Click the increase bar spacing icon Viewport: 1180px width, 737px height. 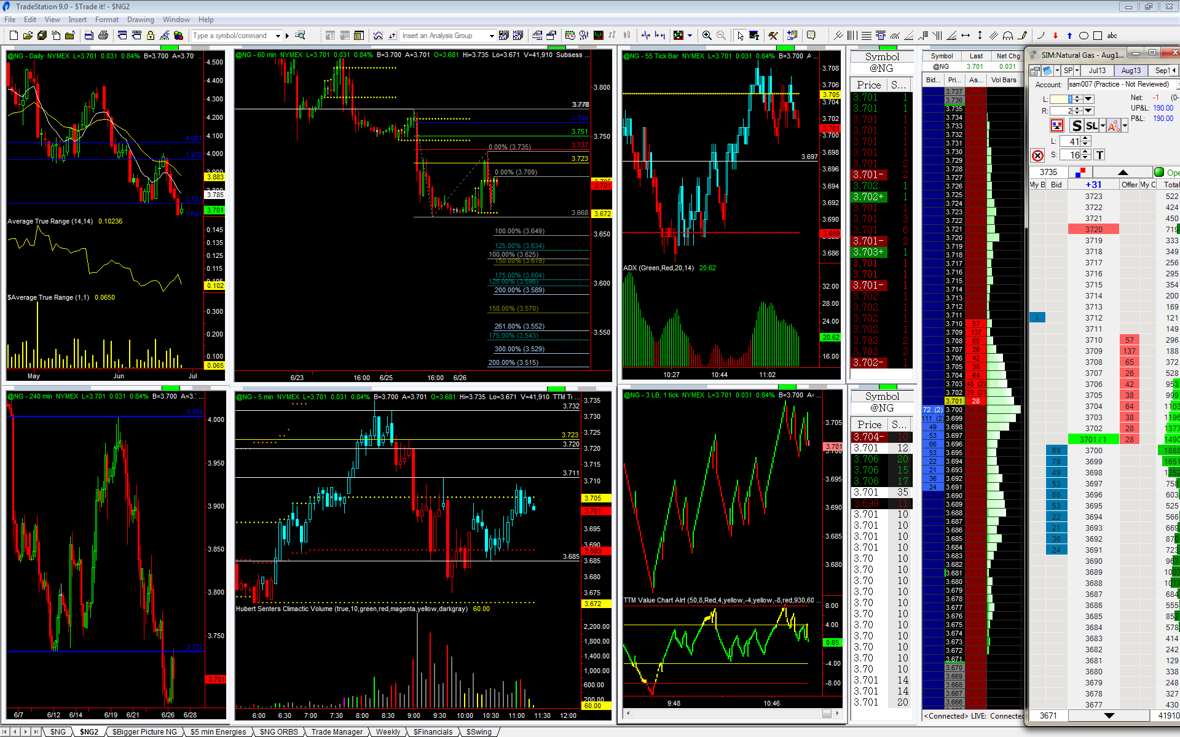pyautogui.click(x=660, y=36)
